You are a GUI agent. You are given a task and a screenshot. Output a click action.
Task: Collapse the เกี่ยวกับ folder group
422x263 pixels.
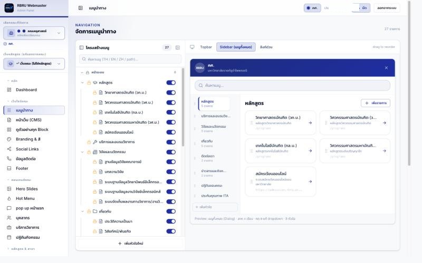coord(82,211)
